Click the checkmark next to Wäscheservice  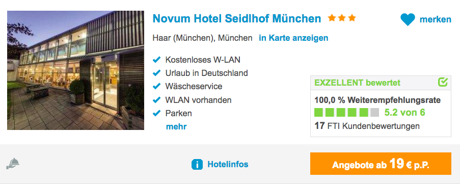(x=157, y=87)
